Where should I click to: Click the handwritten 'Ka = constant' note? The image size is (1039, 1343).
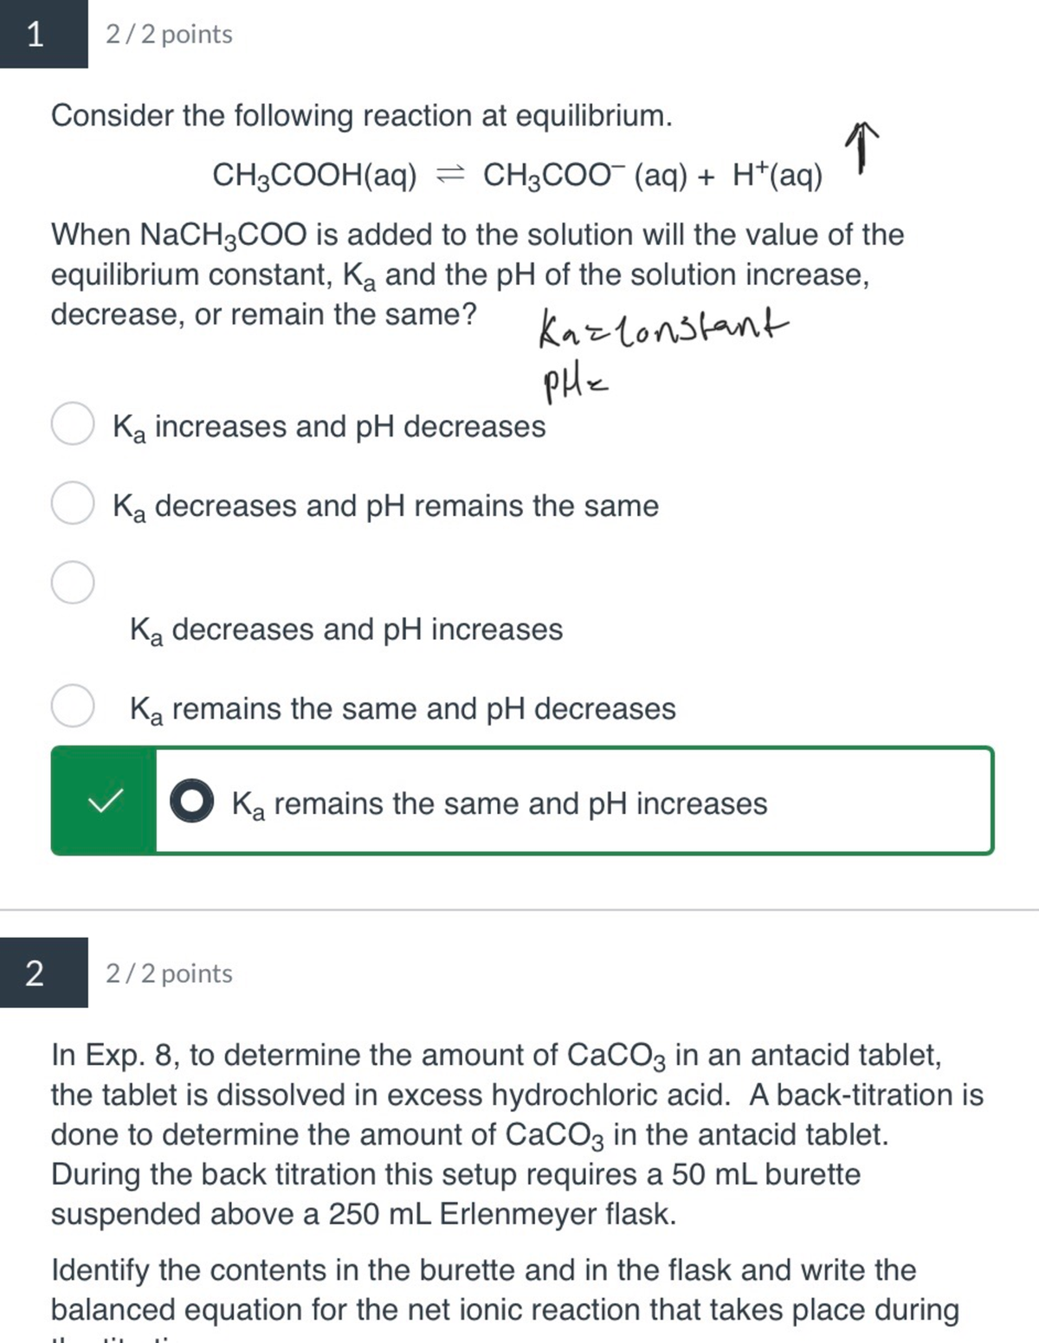662,330
